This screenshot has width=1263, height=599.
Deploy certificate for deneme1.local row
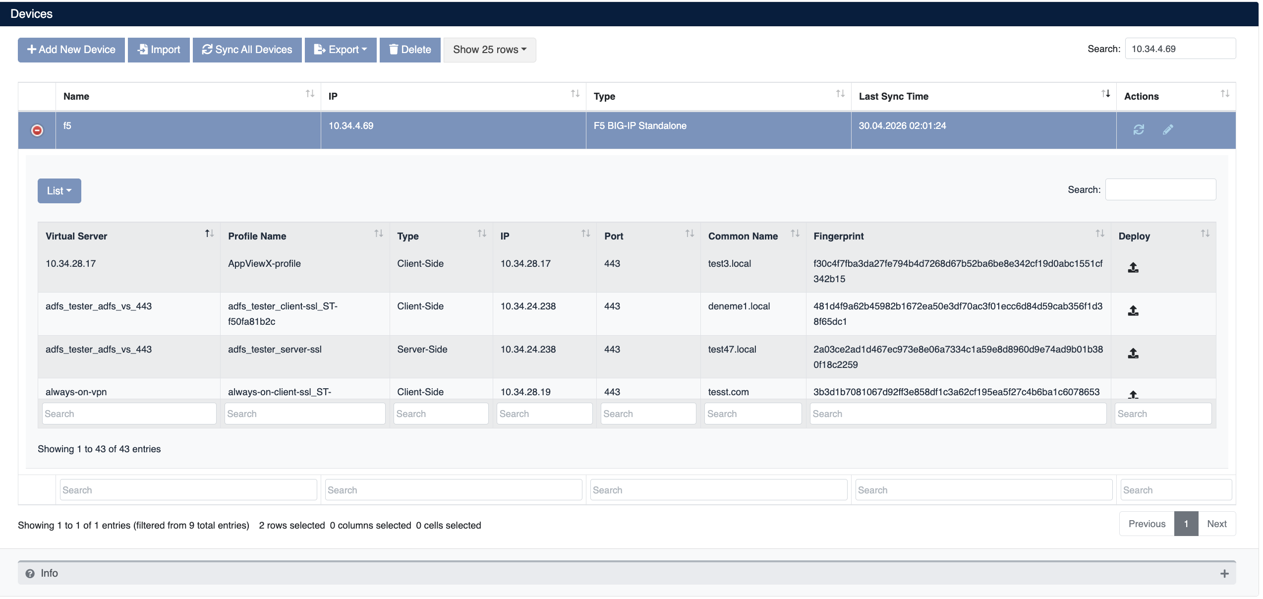click(1133, 311)
